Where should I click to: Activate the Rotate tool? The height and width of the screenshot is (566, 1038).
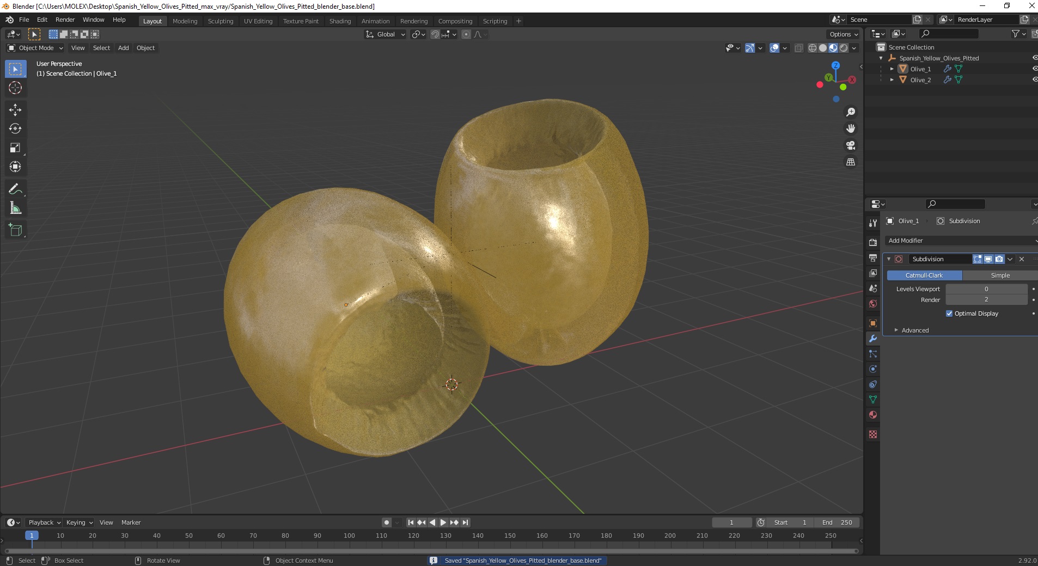[15, 128]
